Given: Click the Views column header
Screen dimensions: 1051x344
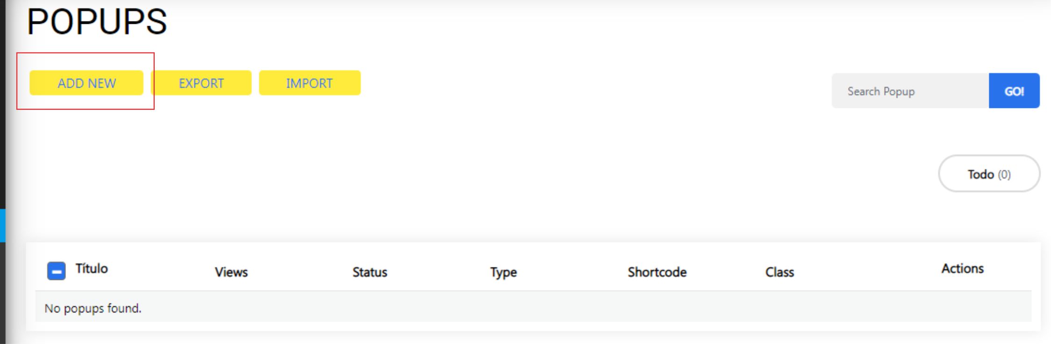Looking at the screenshot, I should (231, 272).
